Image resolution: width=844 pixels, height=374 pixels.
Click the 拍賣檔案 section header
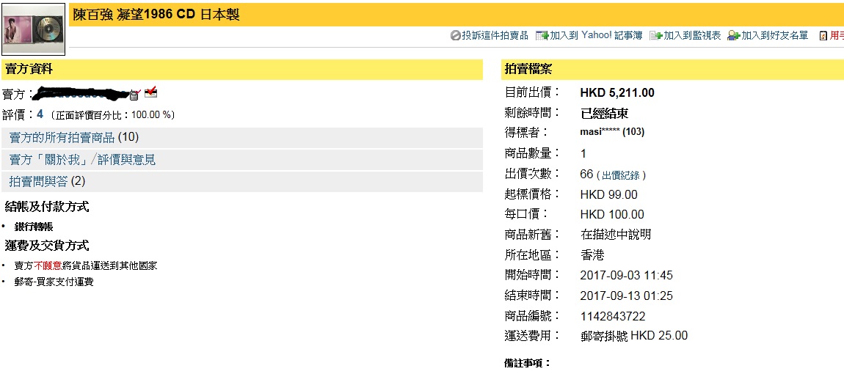(528, 69)
